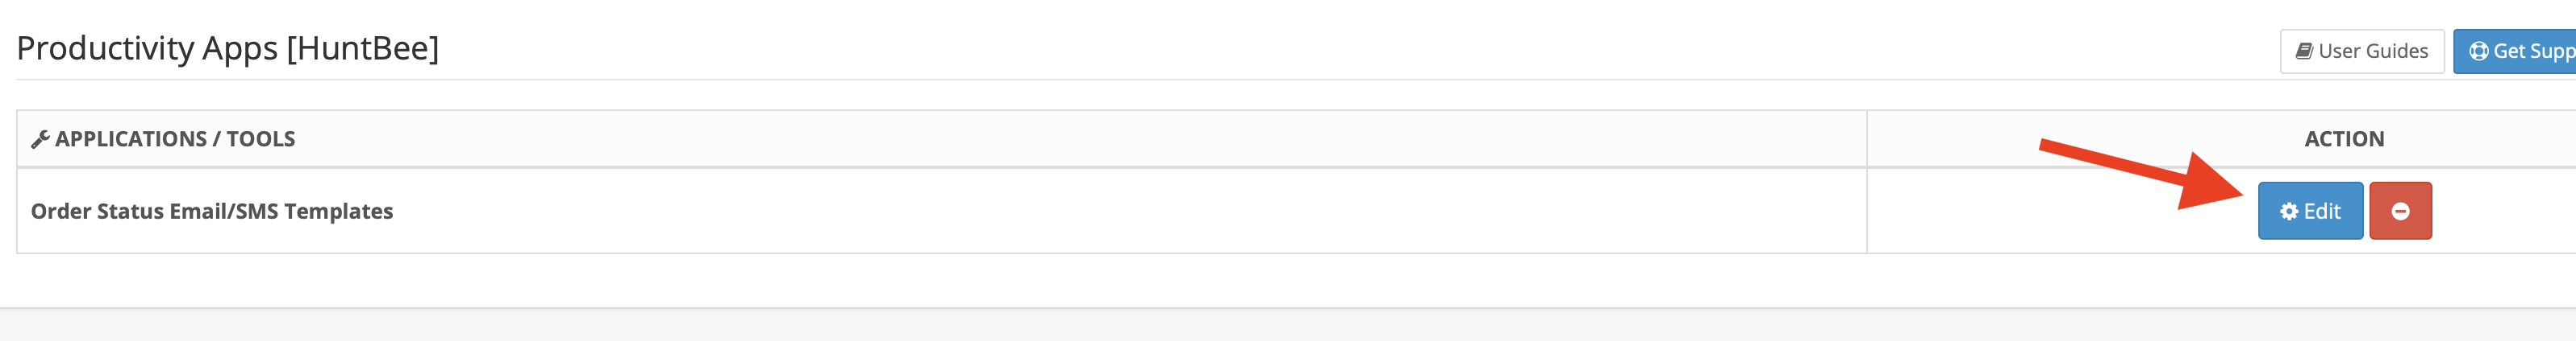Select the Order Status Email/SMS Templates row
Viewport: 2576px width, 341px height.
212,212
